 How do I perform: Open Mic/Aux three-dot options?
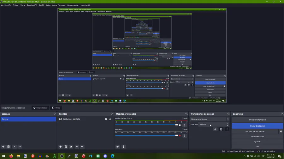coord(185,136)
